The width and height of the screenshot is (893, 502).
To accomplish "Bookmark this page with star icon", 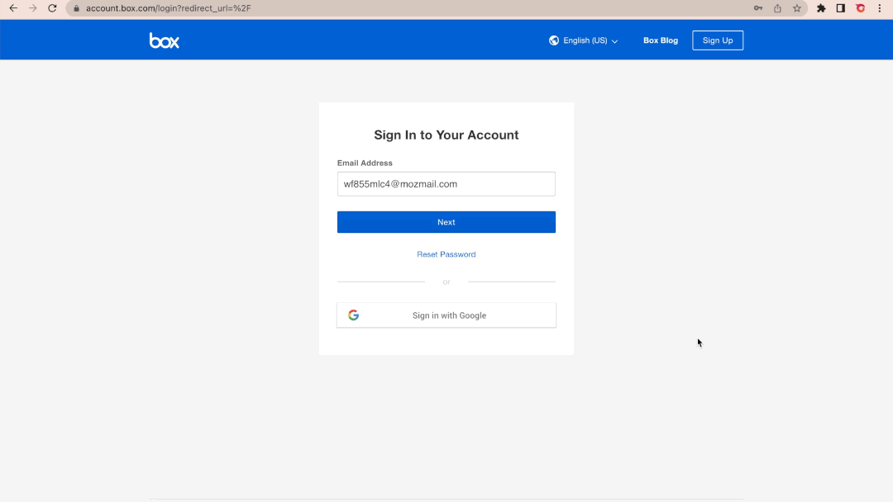I will 797,8.
